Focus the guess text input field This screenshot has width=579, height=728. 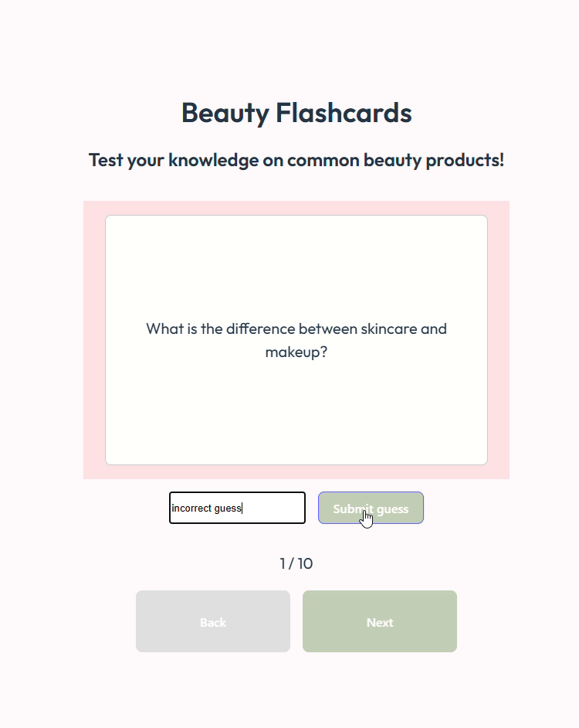[x=237, y=508]
